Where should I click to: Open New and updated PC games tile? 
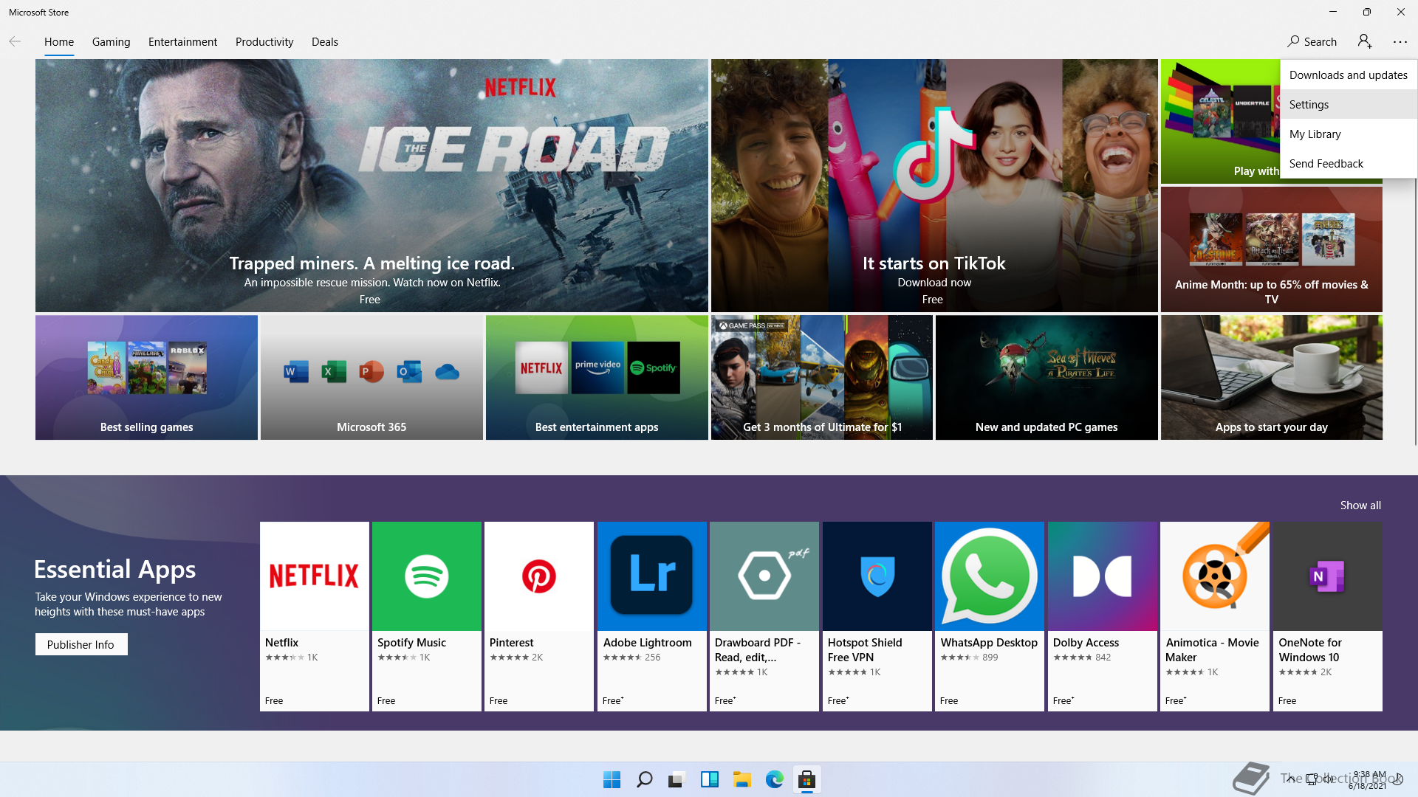[1047, 377]
